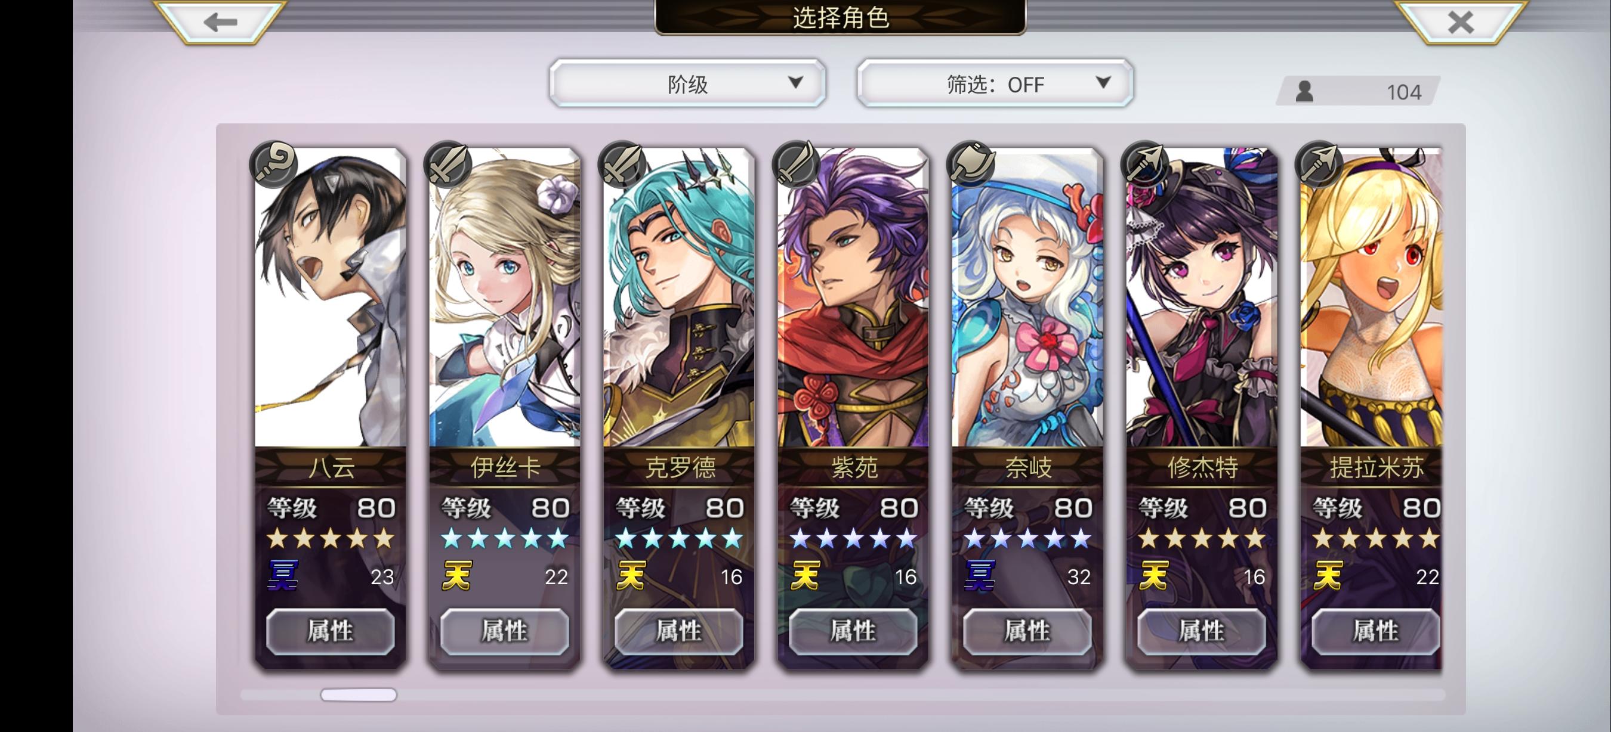Select the 伊丝卡 character portrait

pos(505,298)
